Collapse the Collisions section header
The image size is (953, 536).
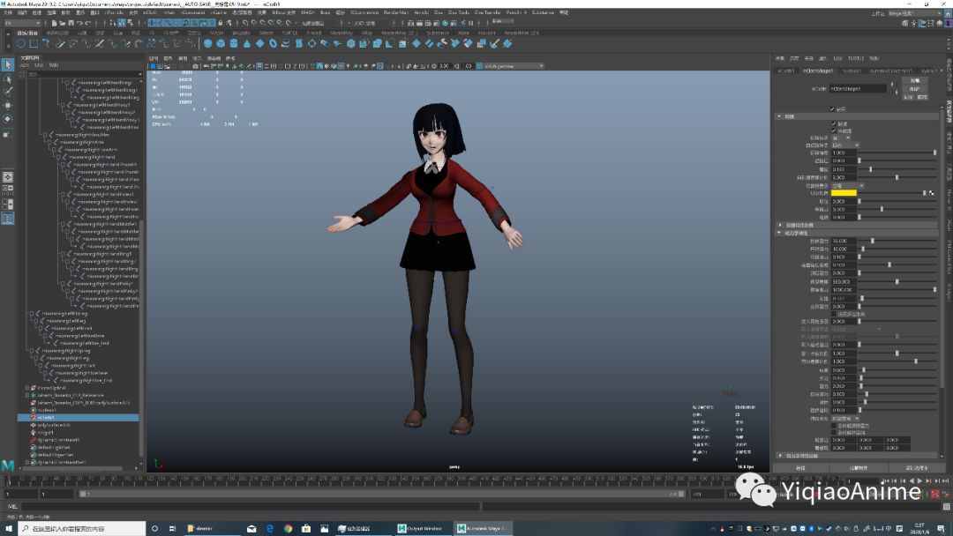[857, 116]
